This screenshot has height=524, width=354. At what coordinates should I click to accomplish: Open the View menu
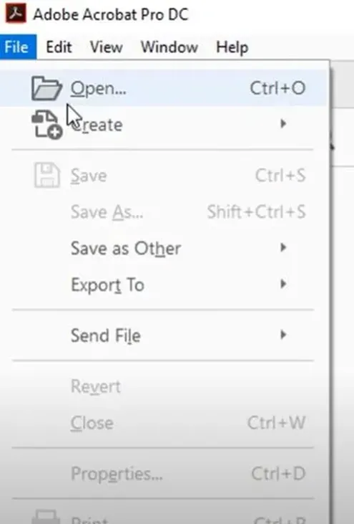click(107, 47)
